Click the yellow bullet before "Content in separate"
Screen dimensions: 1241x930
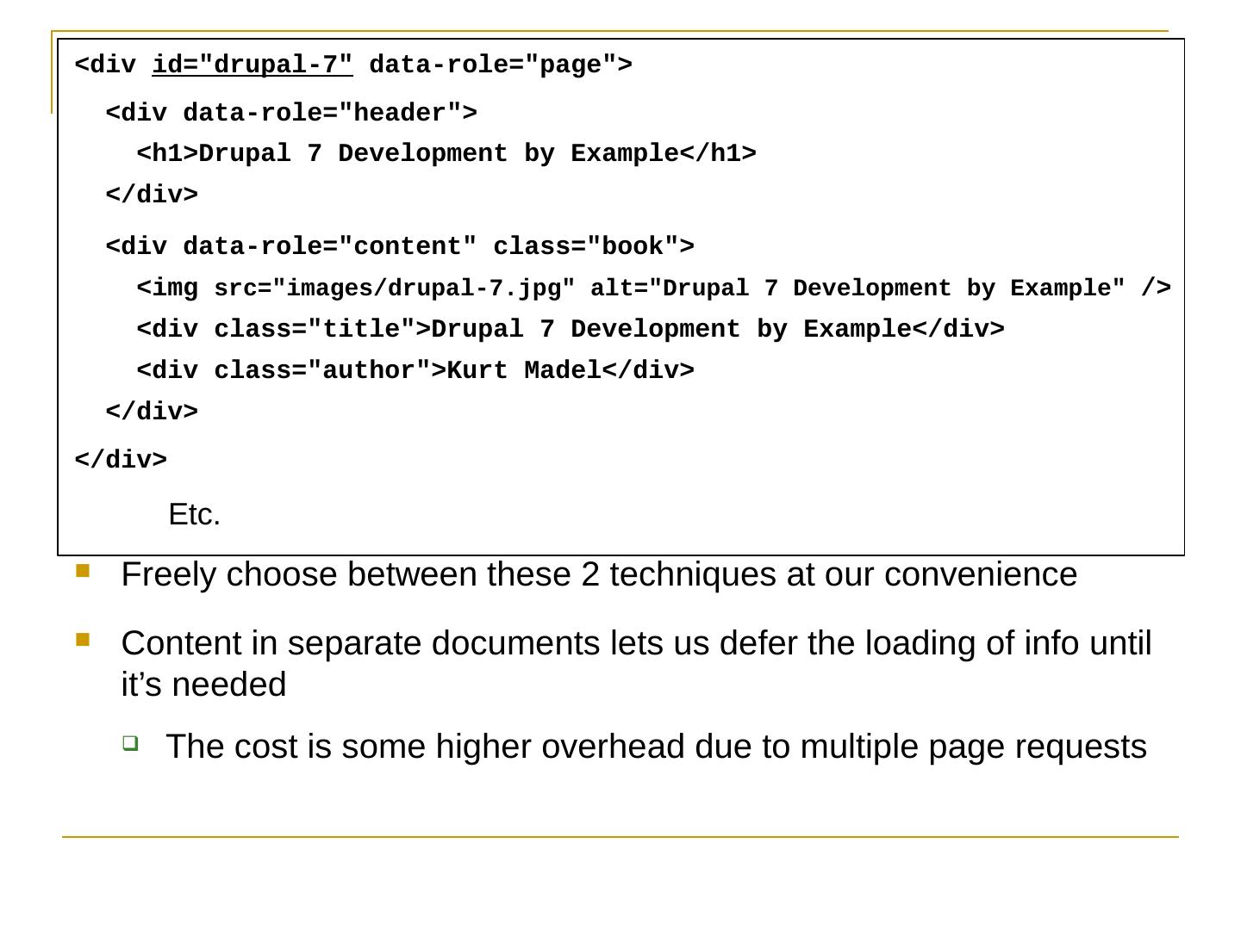(x=82, y=639)
